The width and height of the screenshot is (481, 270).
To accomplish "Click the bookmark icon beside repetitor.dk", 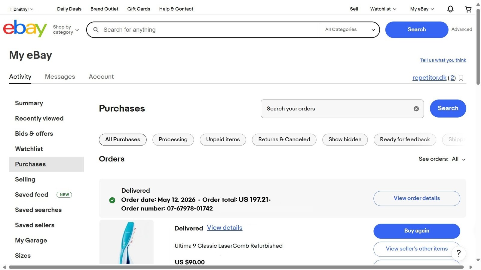I will pos(461,78).
